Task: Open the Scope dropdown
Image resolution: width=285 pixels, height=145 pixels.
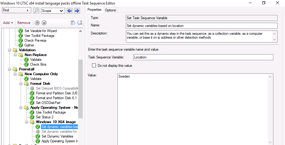Action: pyautogui.click(x=53, y=11)
